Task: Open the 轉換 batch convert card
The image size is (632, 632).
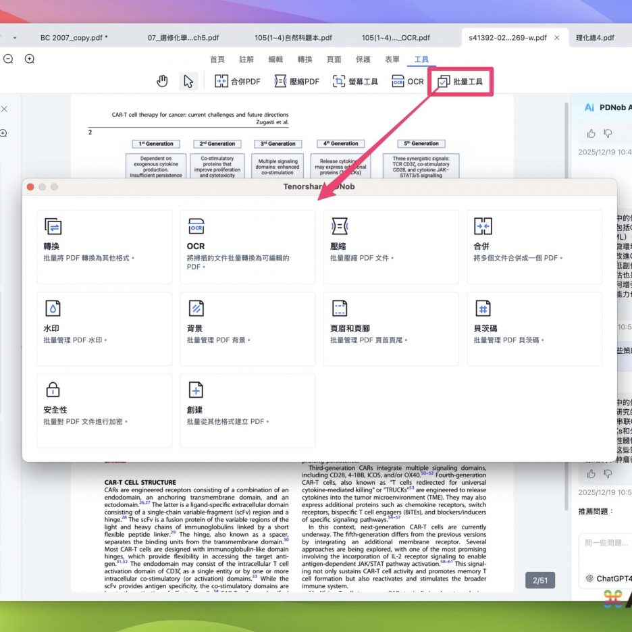Action: point(104,246)
